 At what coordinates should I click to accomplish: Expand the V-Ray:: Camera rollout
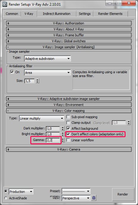tap(69, 149)
